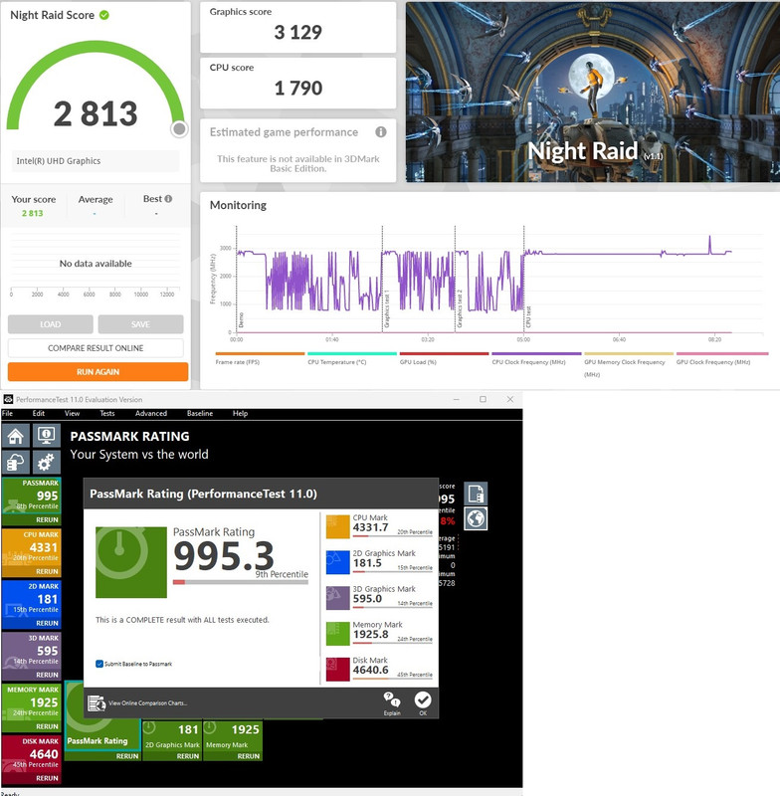Click the Night Raid score gauge knob

179,129
